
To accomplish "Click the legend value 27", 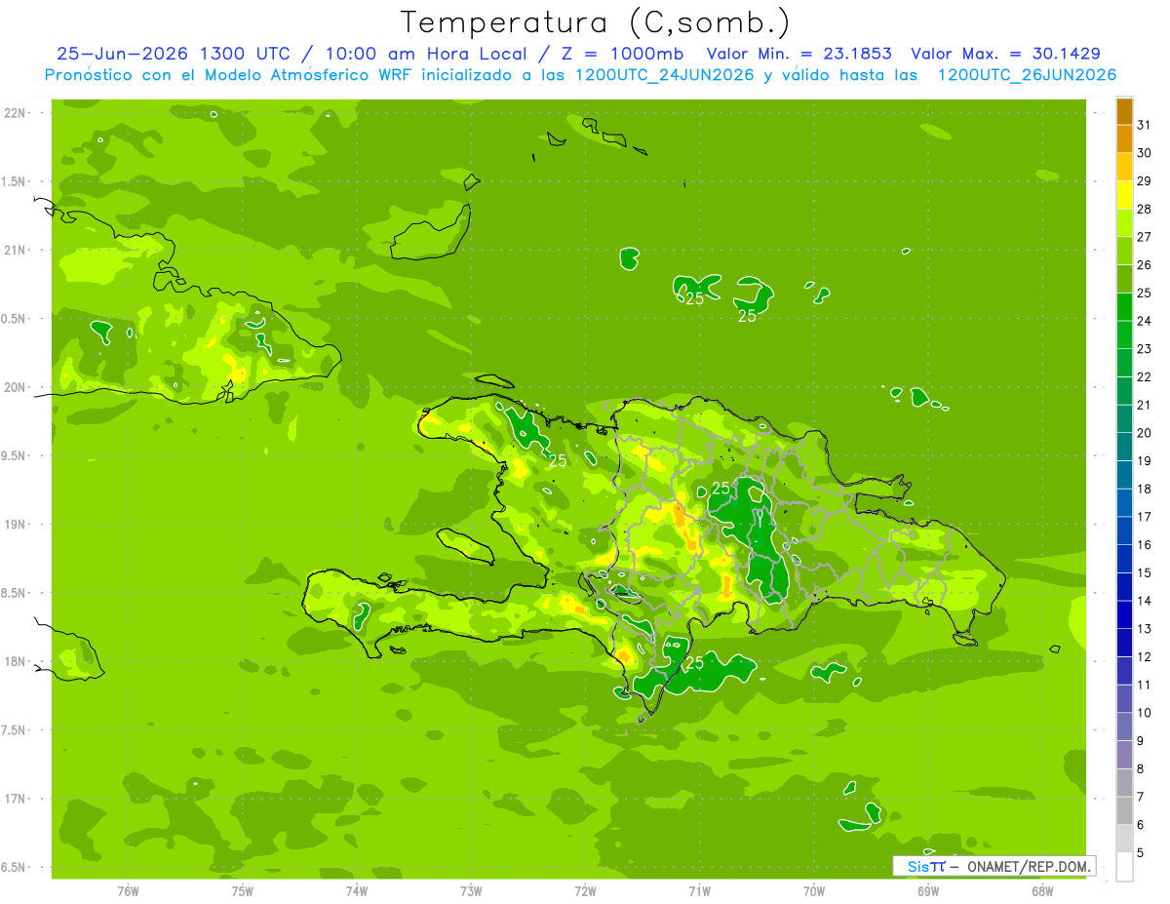I will pos(1145,237).
